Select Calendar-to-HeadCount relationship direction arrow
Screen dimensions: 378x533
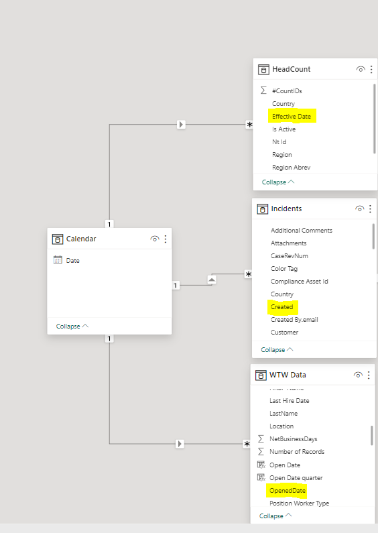coord(181,125)
